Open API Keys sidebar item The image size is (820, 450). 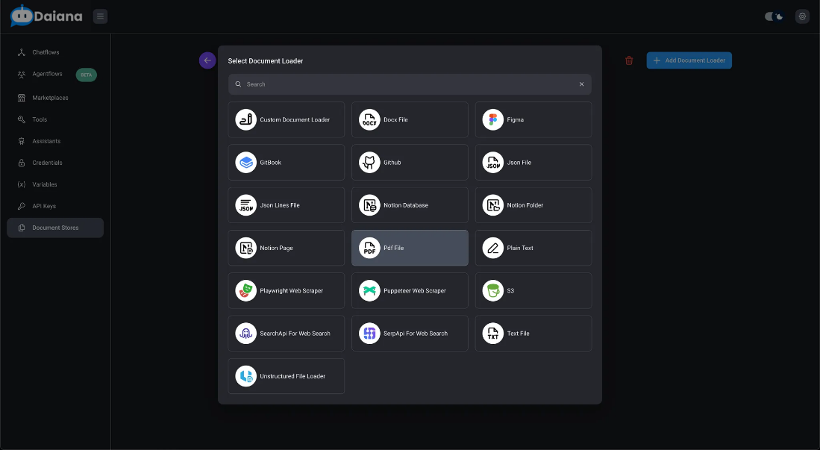click(44, 206)
